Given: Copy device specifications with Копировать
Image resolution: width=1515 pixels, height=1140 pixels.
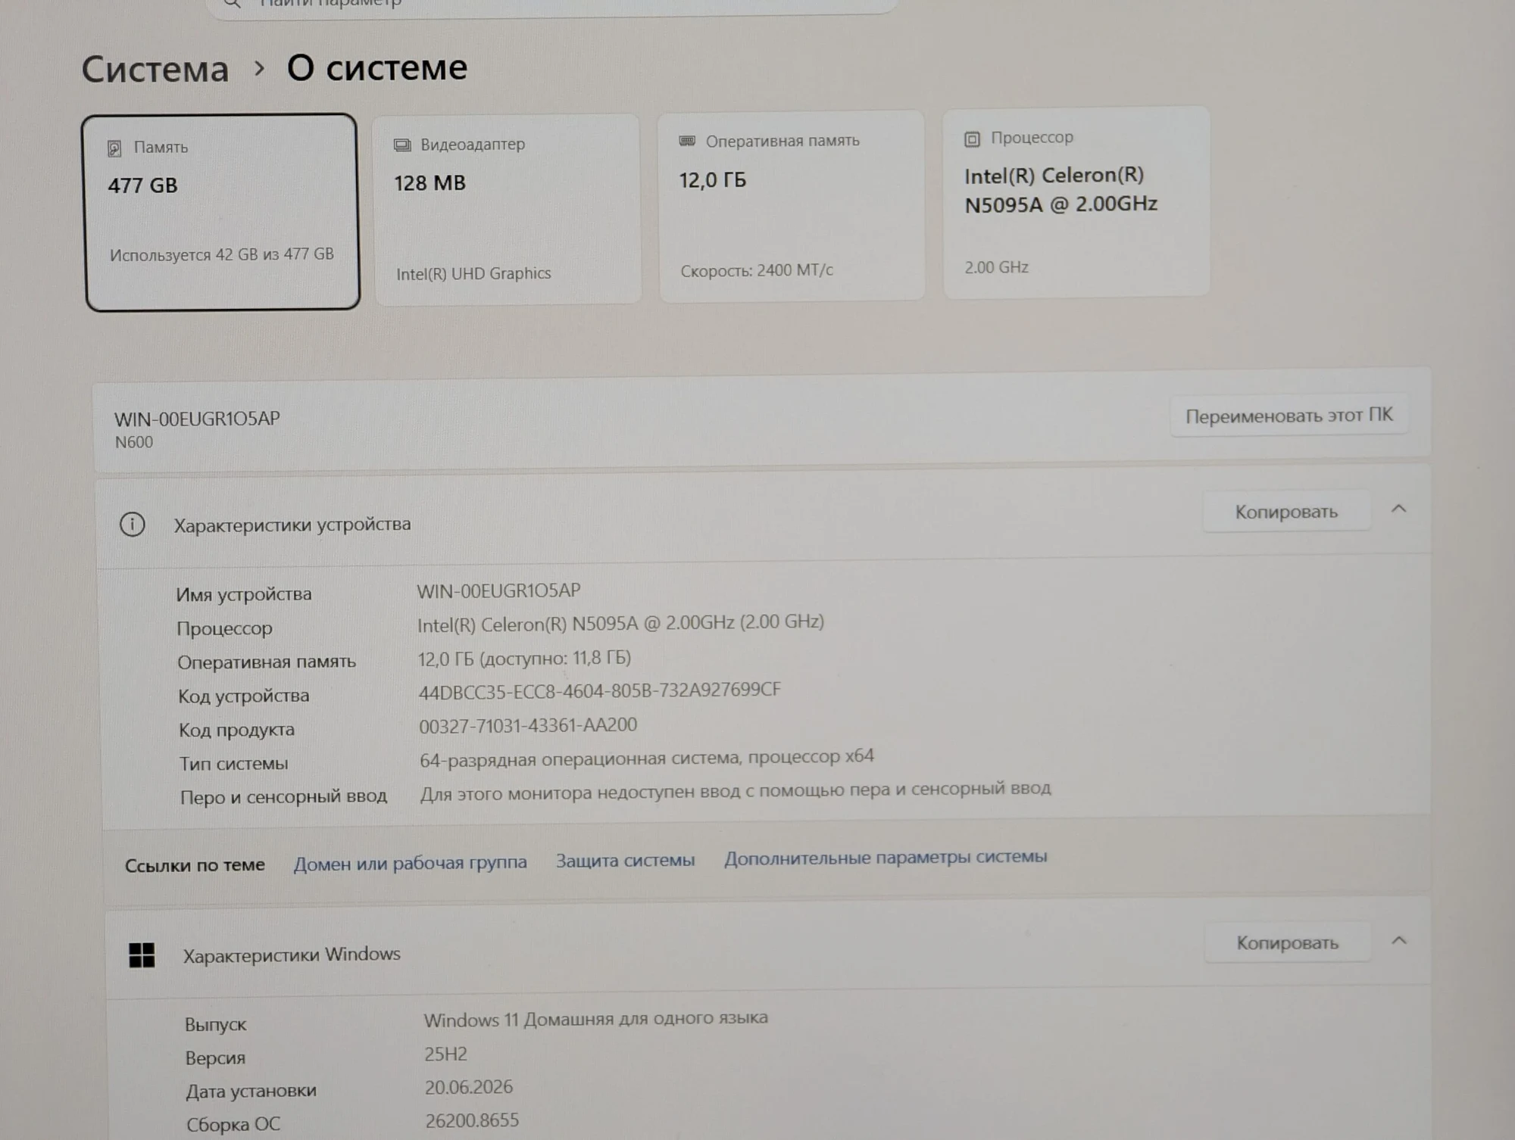Looking at the screenshot, I should click(x=1286, y=512).
